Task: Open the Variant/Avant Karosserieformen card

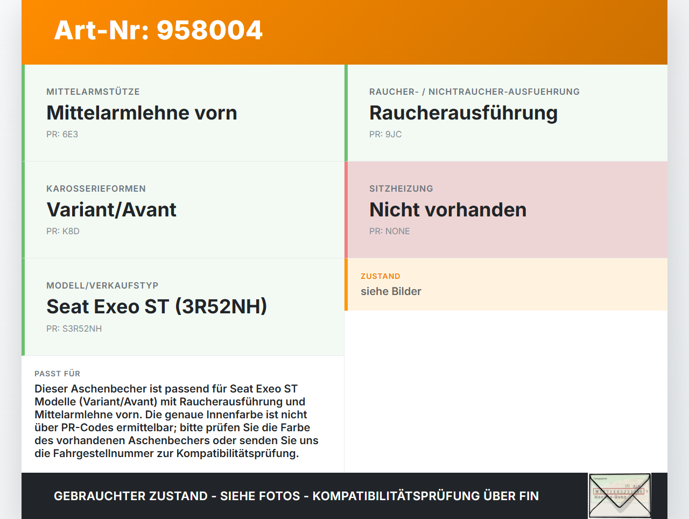Action: 183,209
